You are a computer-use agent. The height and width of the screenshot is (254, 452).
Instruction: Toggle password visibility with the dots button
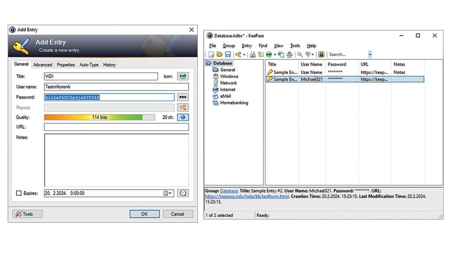pyautogui.click(x=183, y=97)
